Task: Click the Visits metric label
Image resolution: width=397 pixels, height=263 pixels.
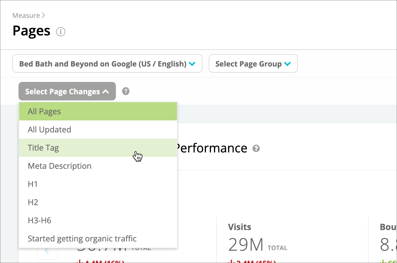Action: tap(239, 227)
